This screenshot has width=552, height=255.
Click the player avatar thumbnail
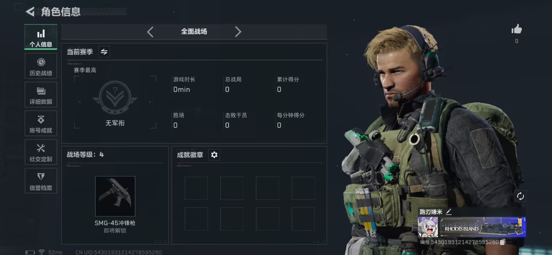(x=428, y=227)
